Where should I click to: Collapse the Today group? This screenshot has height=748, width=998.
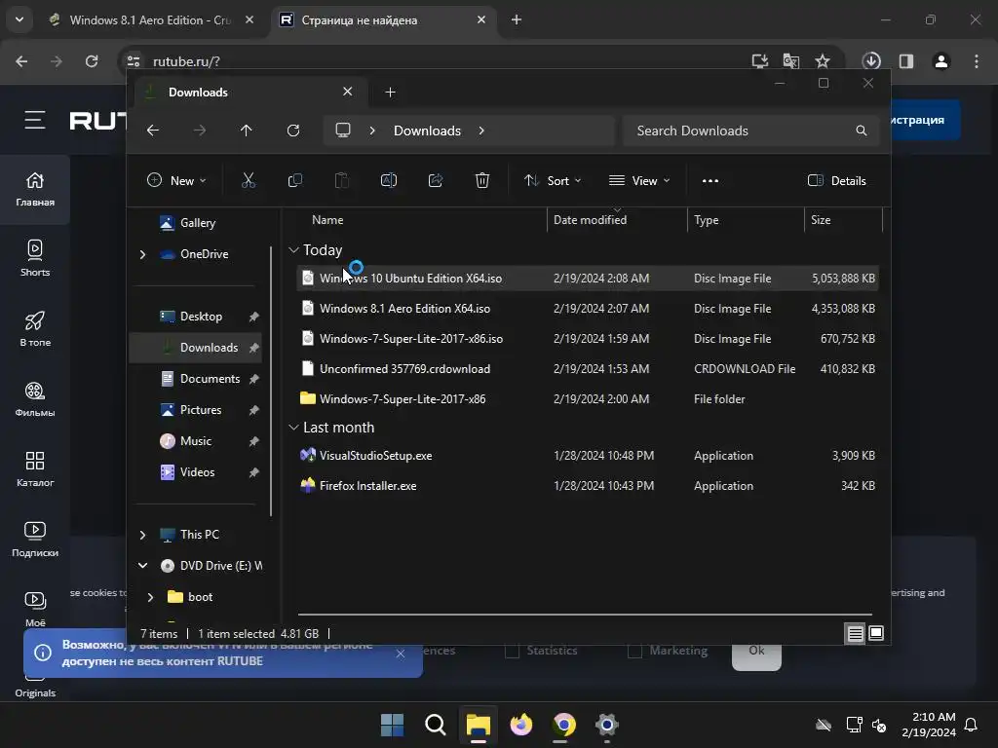point(293,250)
